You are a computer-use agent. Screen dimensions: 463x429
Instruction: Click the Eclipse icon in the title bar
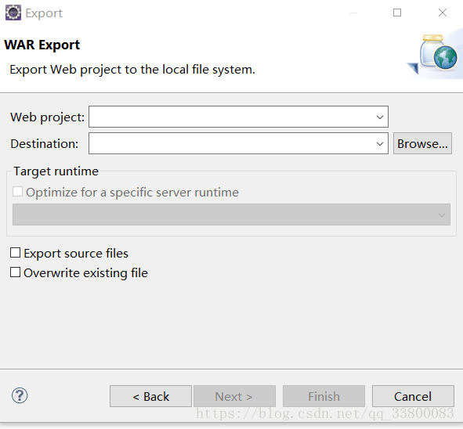(13, 13)
